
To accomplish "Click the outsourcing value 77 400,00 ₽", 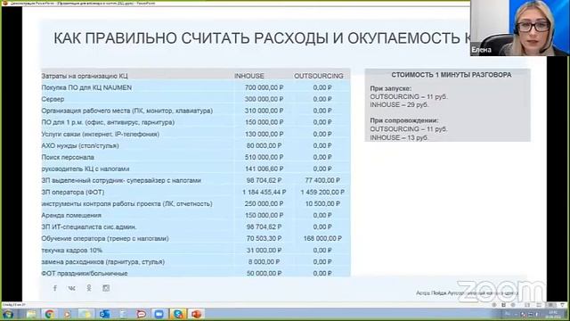I will (x=322, y=180).
